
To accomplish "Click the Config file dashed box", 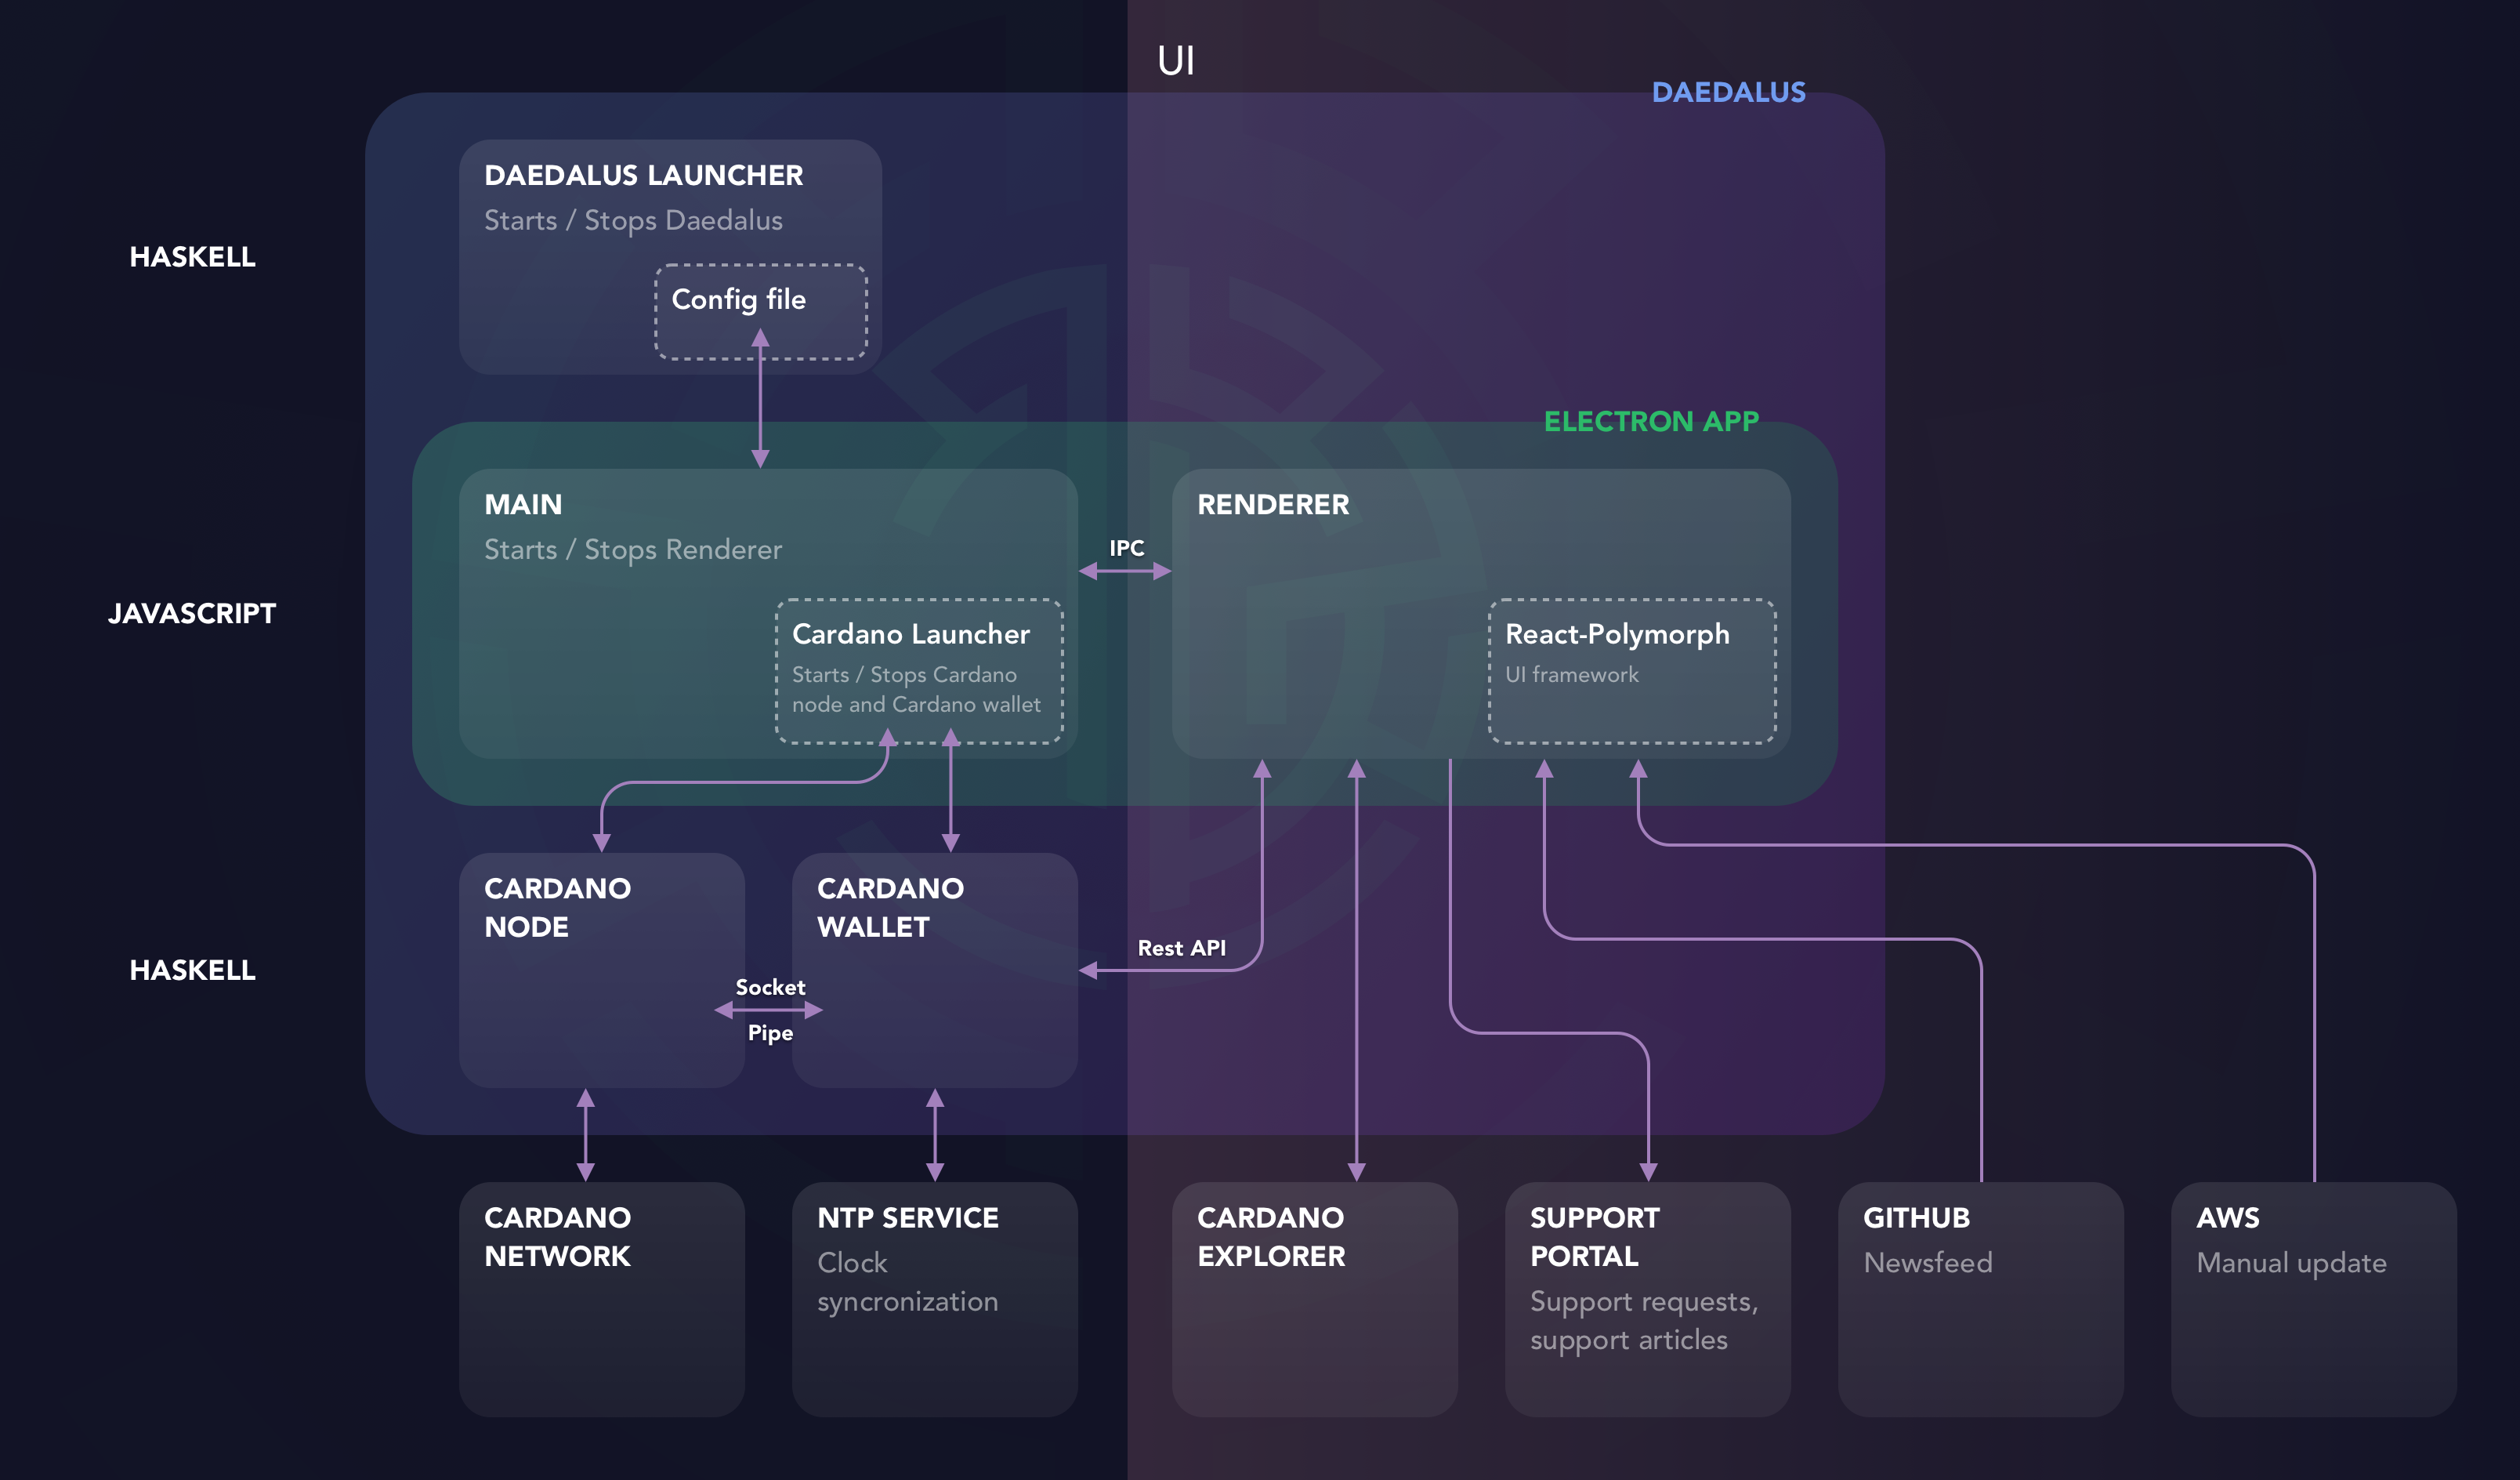I will point(761,311).
